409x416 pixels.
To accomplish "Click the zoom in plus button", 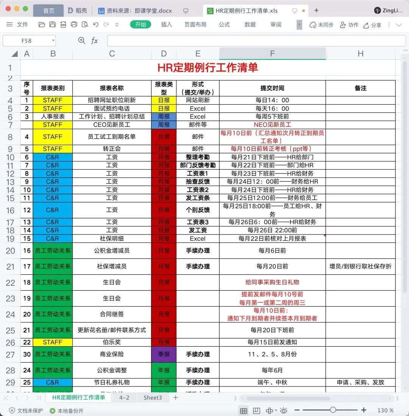I will [364, 410].
